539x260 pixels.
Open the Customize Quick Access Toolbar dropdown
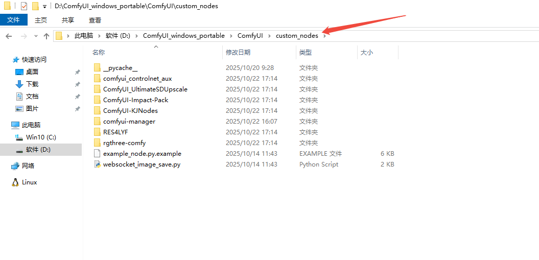44,7
